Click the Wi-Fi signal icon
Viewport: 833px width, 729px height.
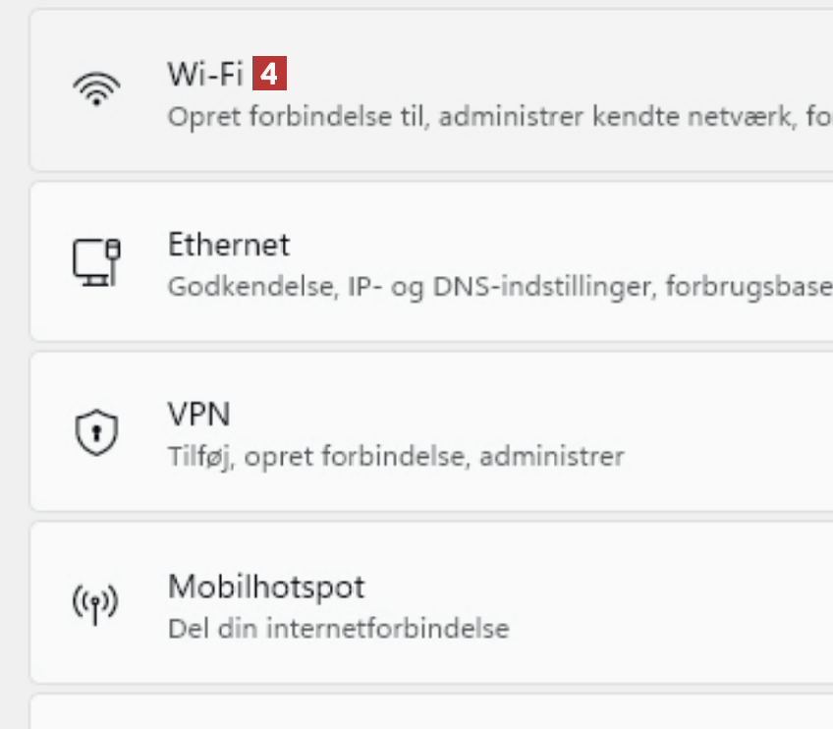pos(96,90)
